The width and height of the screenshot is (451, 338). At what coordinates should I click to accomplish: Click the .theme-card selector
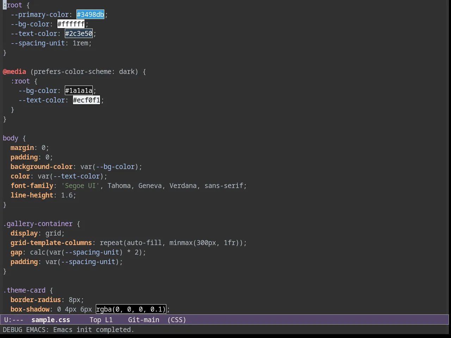24,290
